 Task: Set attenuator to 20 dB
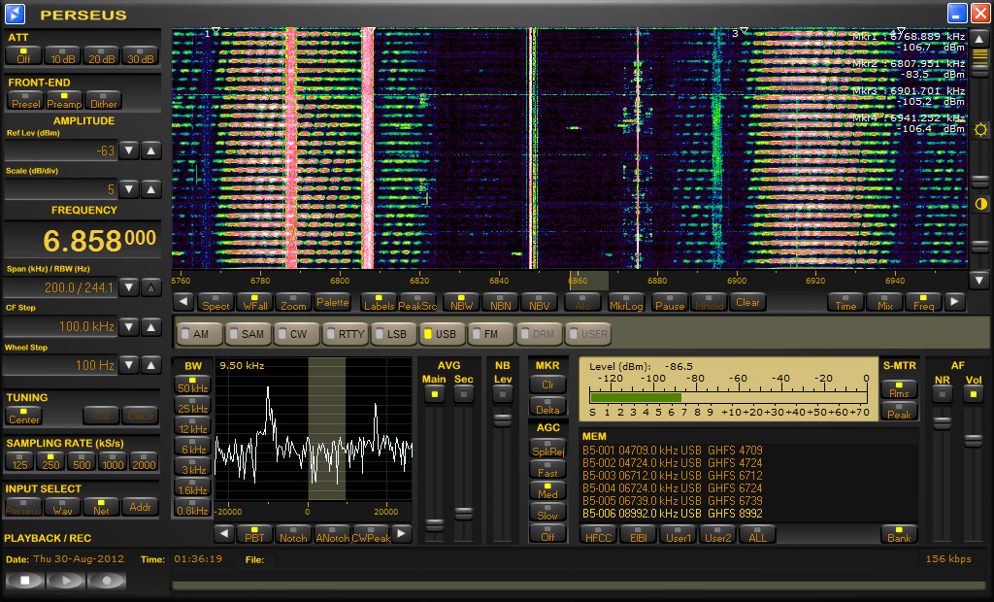tap(101, 55)
